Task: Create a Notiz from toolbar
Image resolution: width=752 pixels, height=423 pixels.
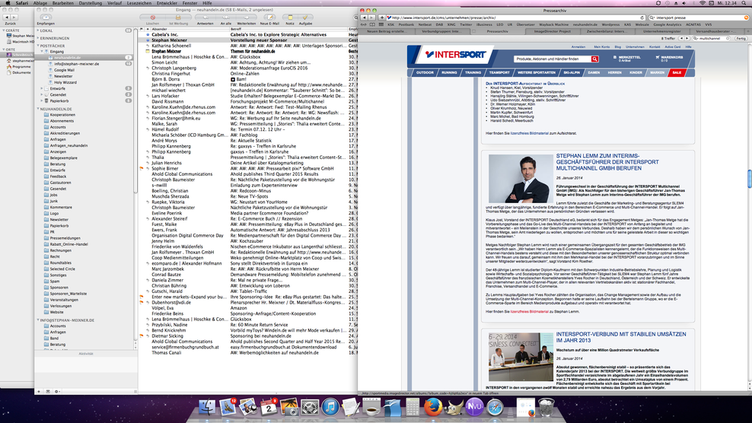Action: click(x=290, y=17)
